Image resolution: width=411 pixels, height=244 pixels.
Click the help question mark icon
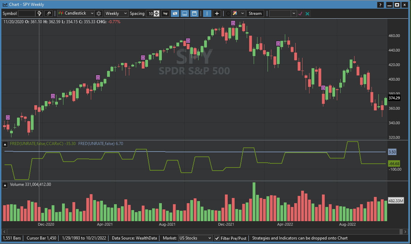click(x=381, y=5)
